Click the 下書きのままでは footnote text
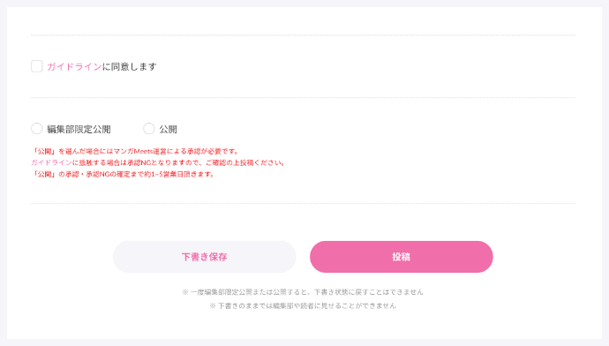The width and height of the screenshot is (609, 346). (x=303, y=306)
